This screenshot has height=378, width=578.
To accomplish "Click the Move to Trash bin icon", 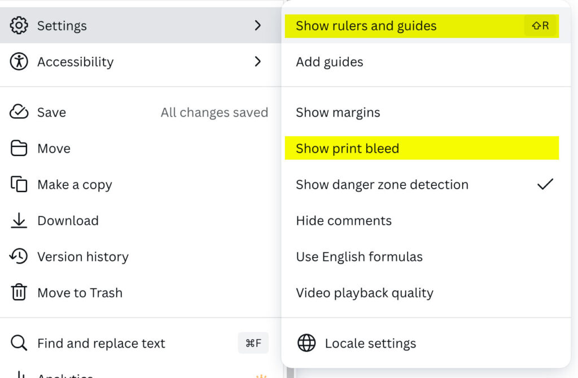I will click(x=19, y=293).
